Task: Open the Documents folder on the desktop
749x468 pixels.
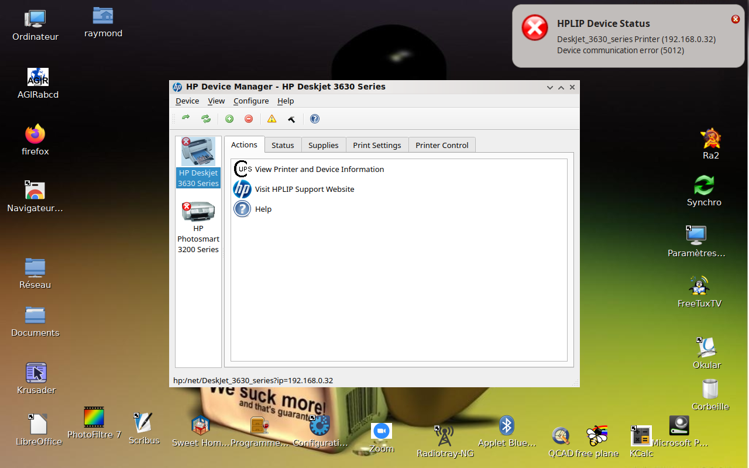Action: click(35, 322)
